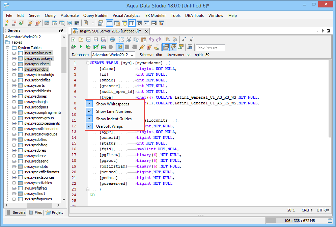
Task: Expand the sys.sysallocunits table node
Action: pos(14,53)
